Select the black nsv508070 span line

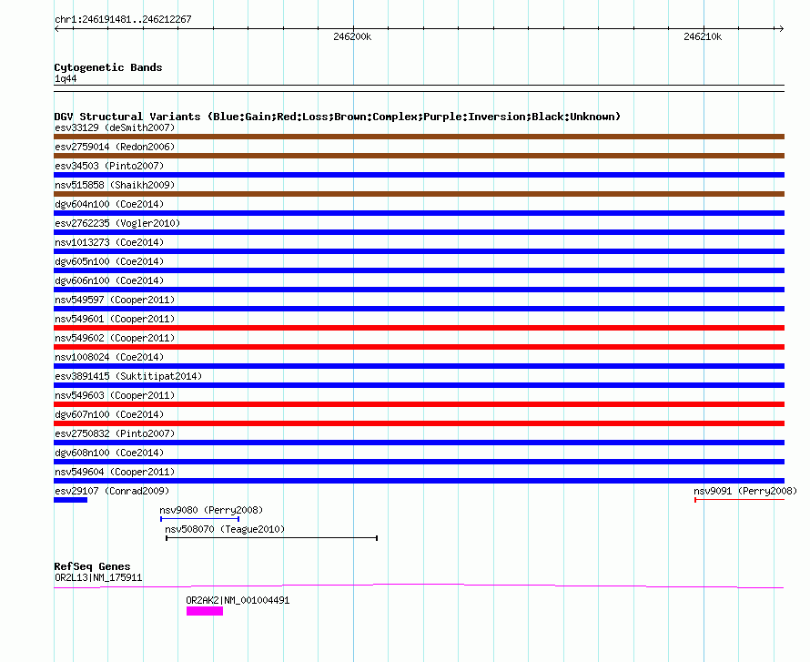click(x=272, y=538)
